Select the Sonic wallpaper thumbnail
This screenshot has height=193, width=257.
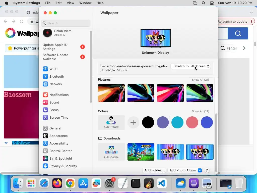pyautogui.click(x=141, y=152)
